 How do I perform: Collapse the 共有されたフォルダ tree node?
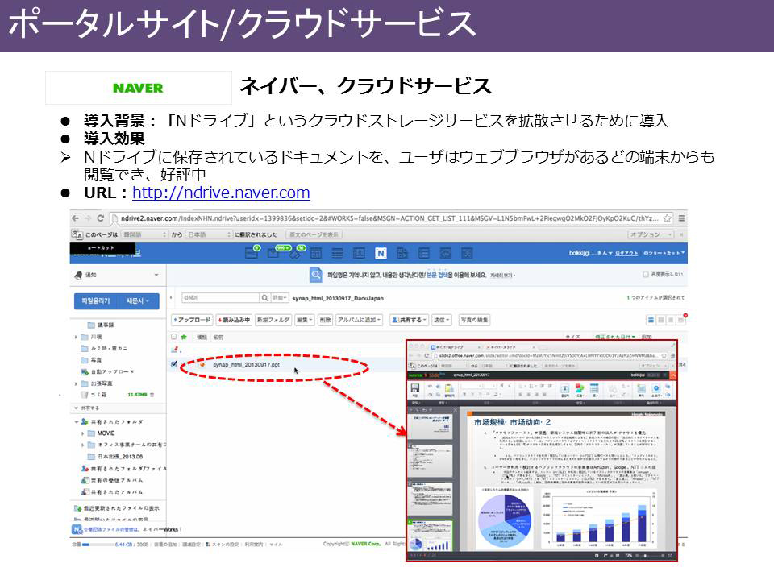76,422
